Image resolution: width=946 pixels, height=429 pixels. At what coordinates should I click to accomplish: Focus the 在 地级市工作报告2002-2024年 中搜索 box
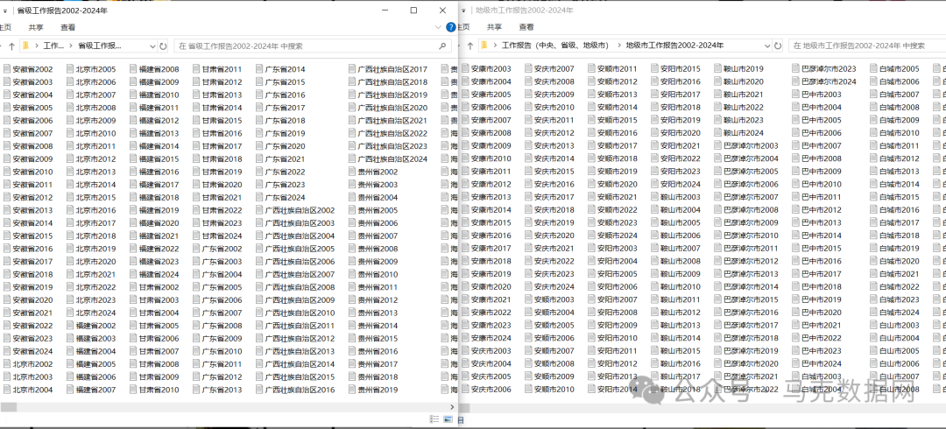[x=866, y=46]
